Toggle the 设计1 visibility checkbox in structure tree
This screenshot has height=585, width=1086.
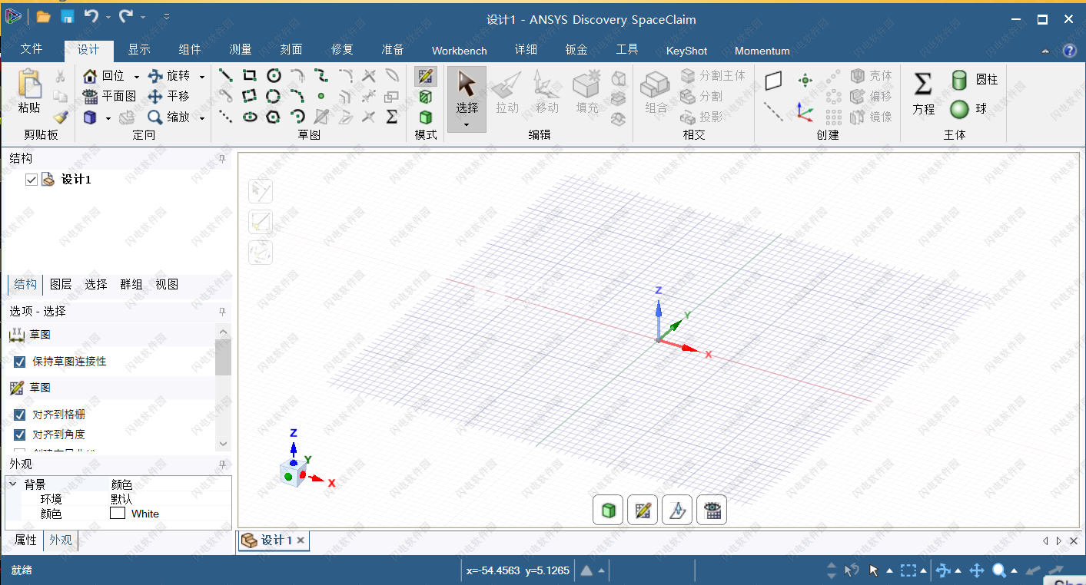(x=32, y=180)
